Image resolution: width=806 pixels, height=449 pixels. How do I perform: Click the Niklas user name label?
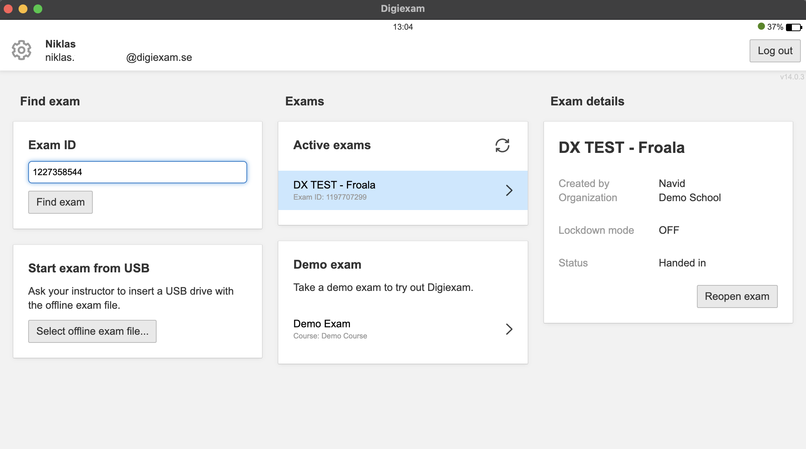click(x=60, y=44)
